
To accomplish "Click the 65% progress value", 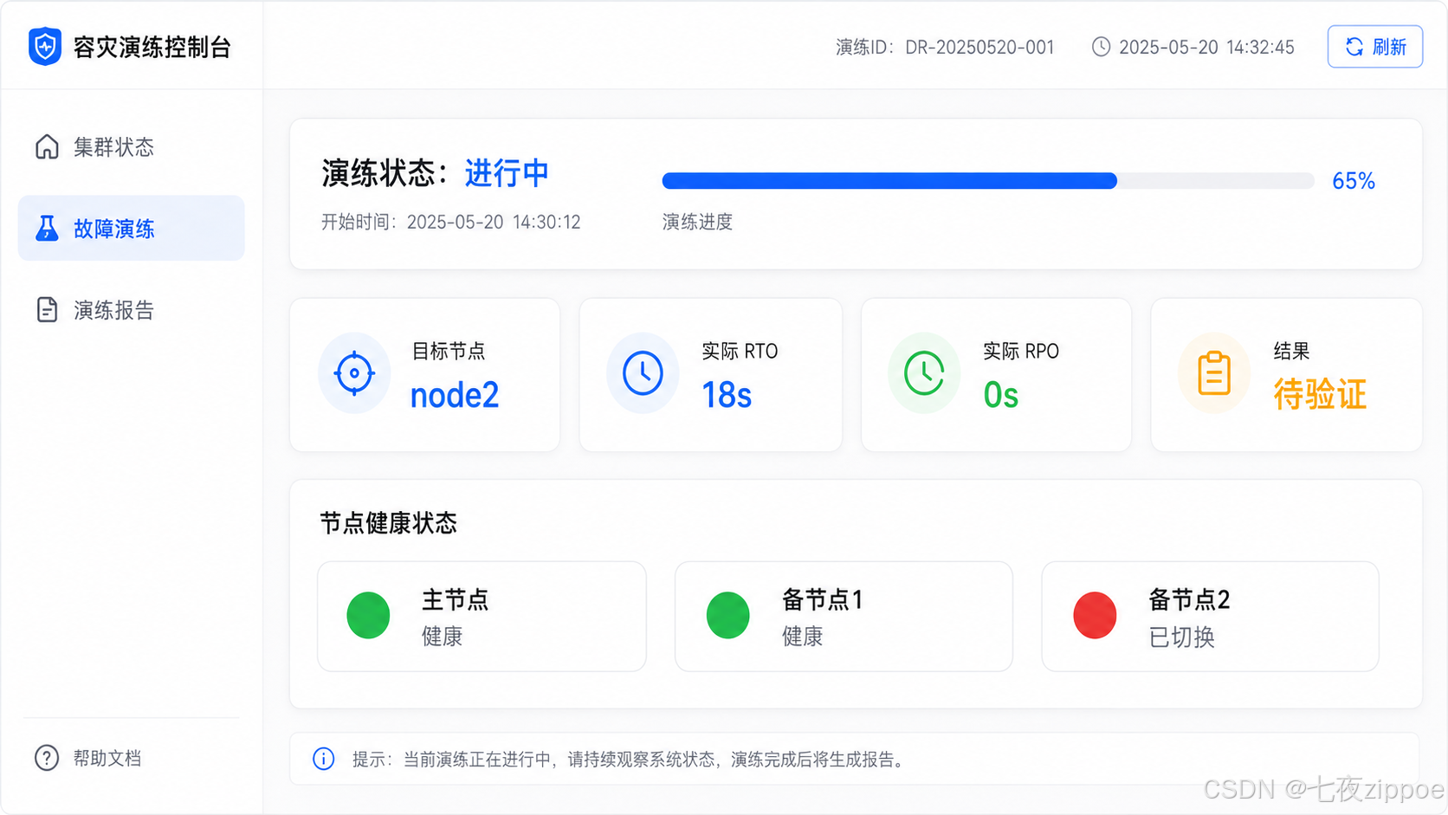I will (x=1354, y=181).
